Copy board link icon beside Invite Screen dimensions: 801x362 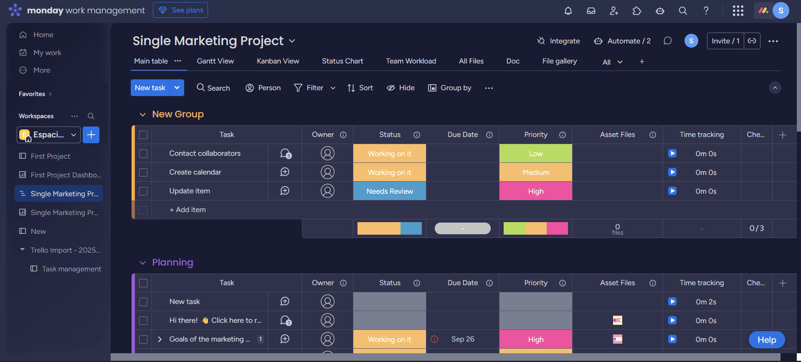(752, 41)
